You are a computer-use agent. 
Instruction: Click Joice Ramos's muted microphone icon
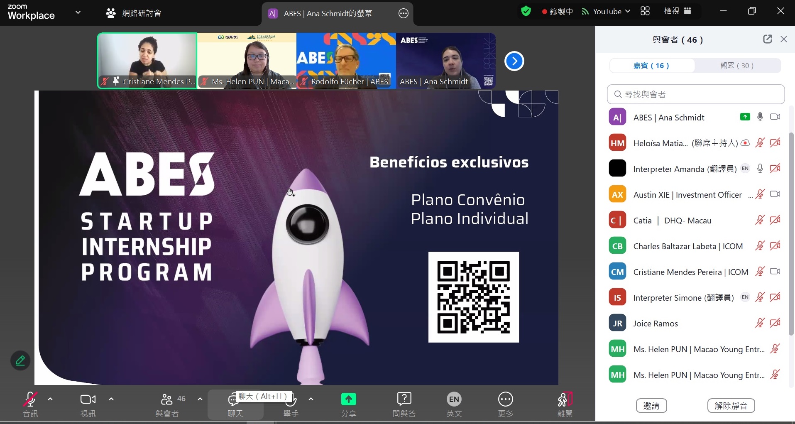point(760,323)
